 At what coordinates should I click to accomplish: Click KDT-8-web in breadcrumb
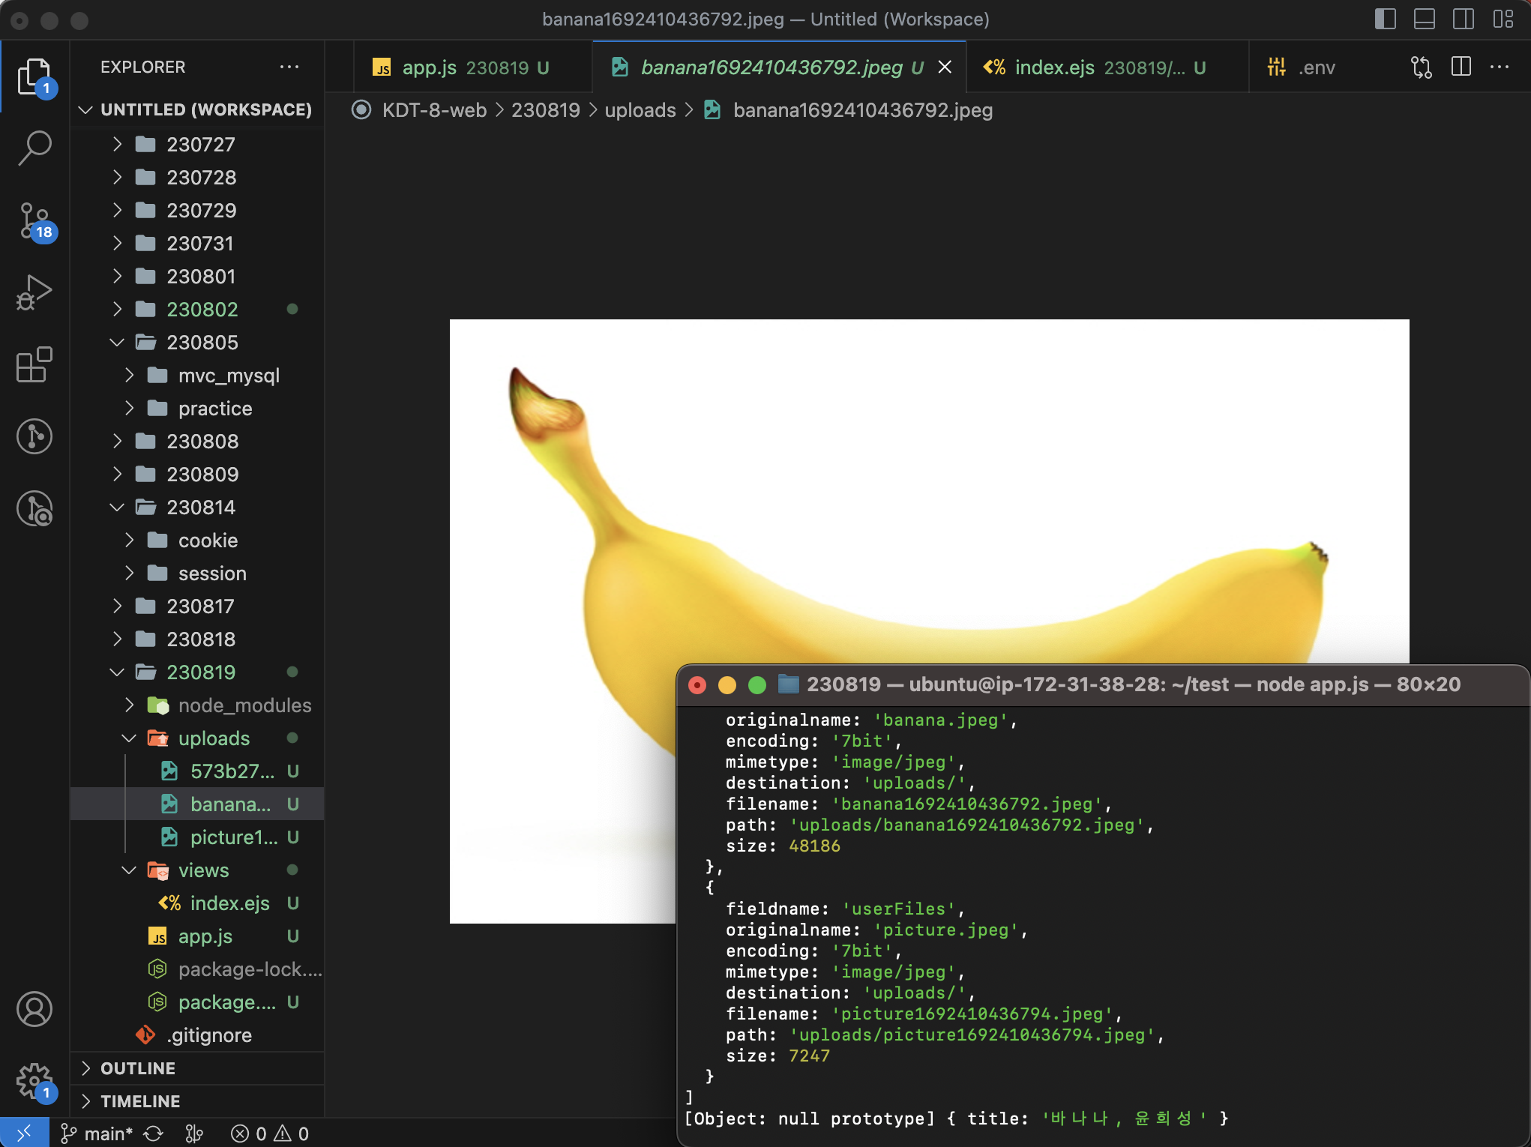[434, 110]
